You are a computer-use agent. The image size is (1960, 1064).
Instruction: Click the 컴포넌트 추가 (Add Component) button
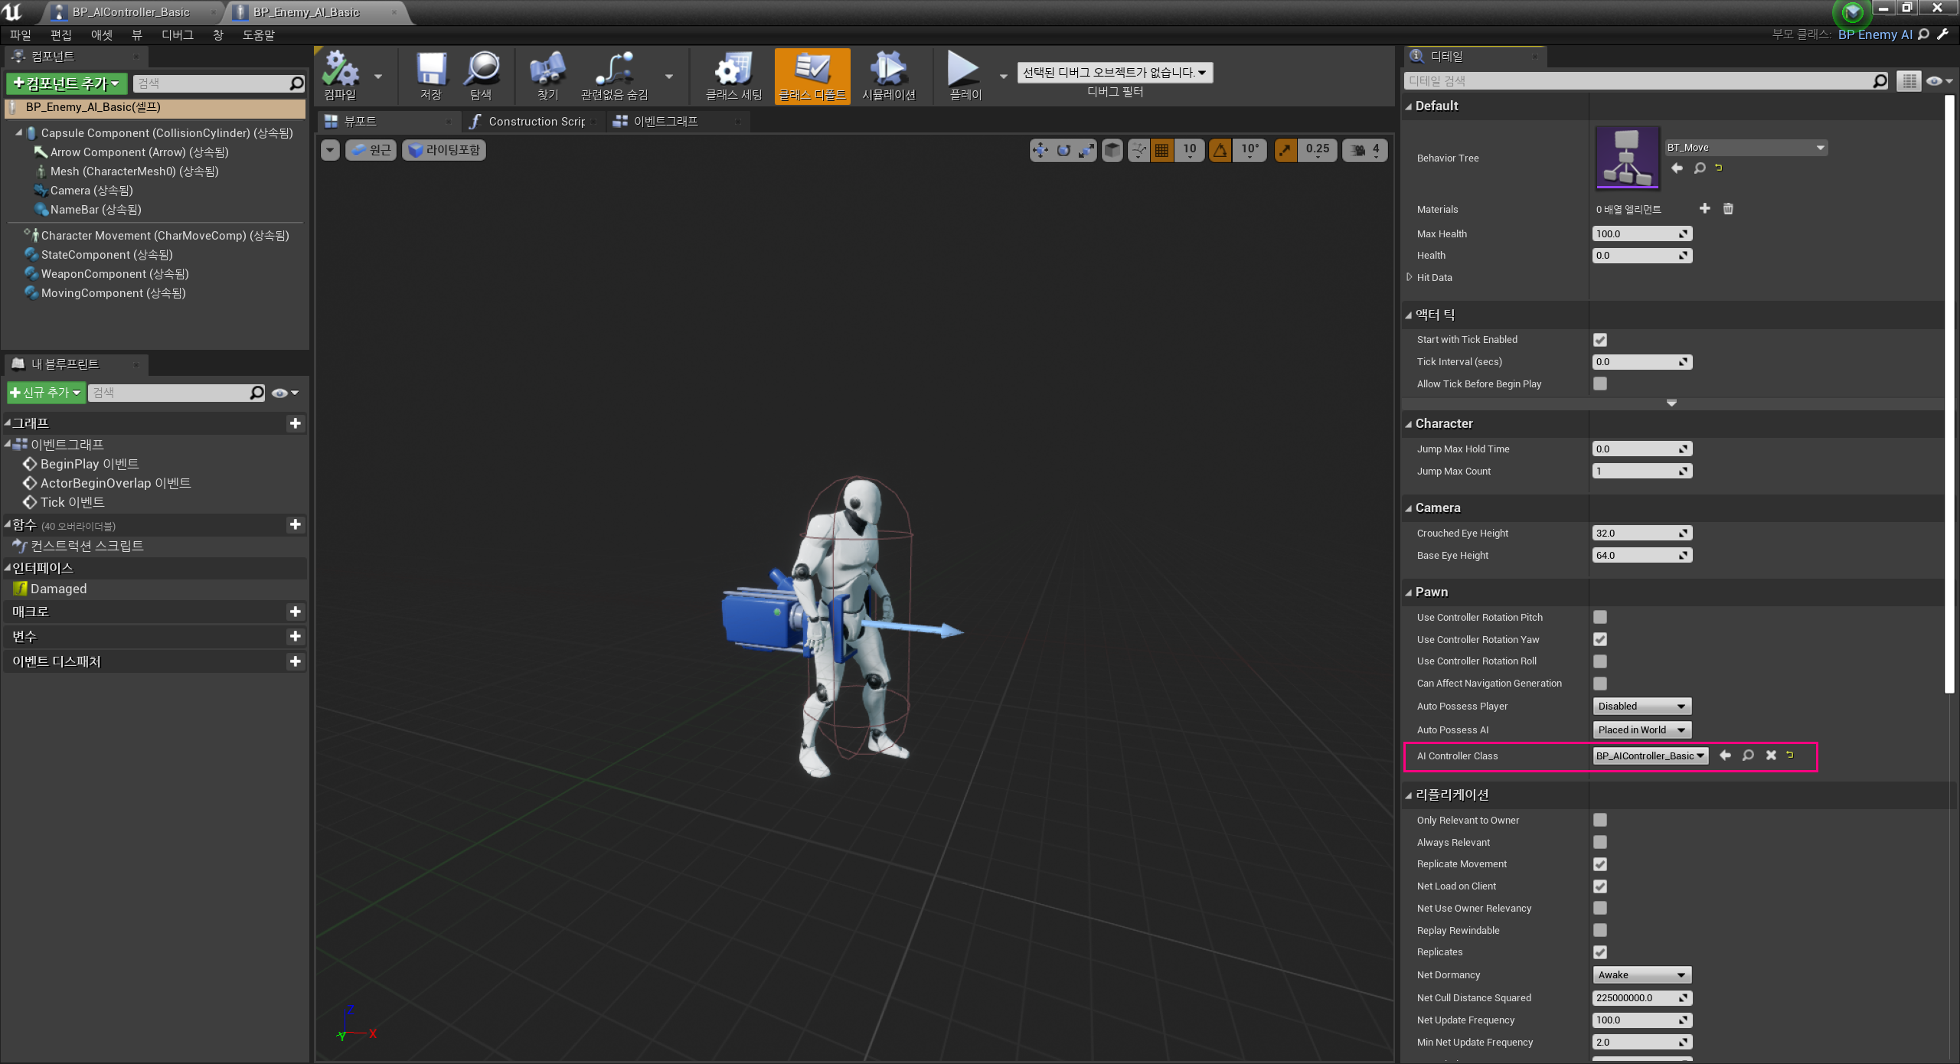67,83
